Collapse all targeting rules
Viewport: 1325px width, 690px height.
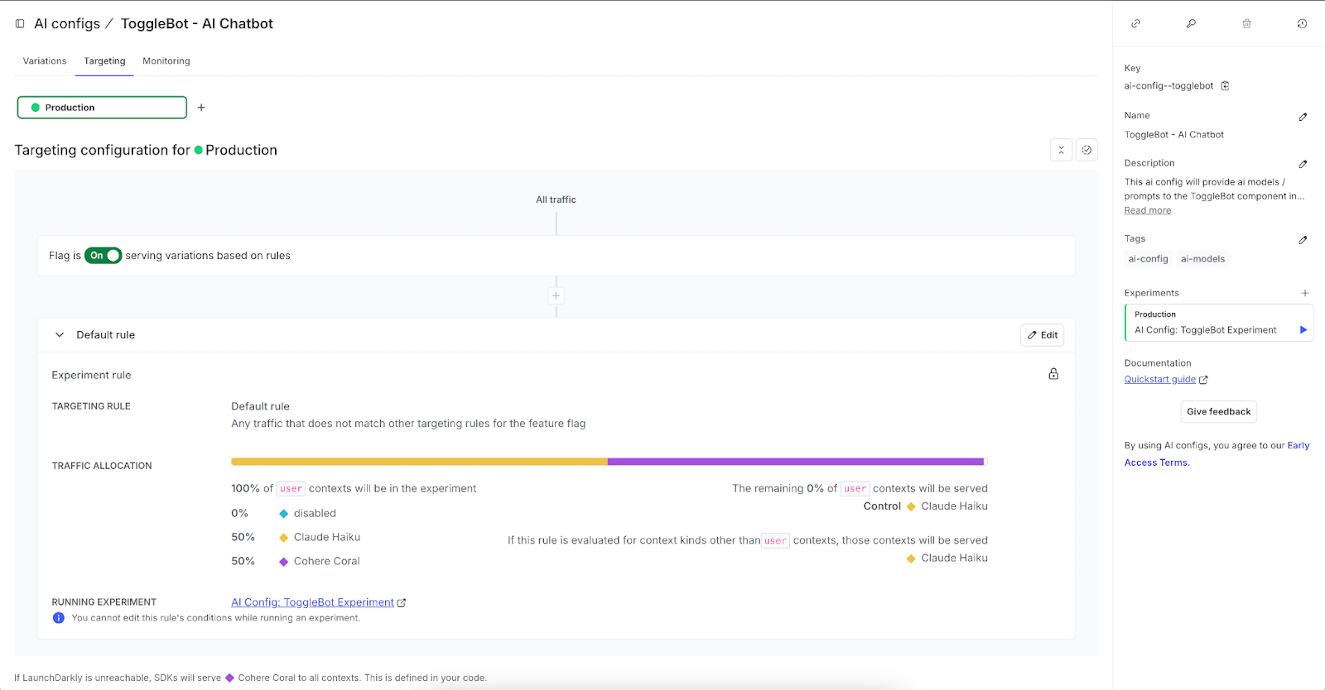tap(1061, 150)
